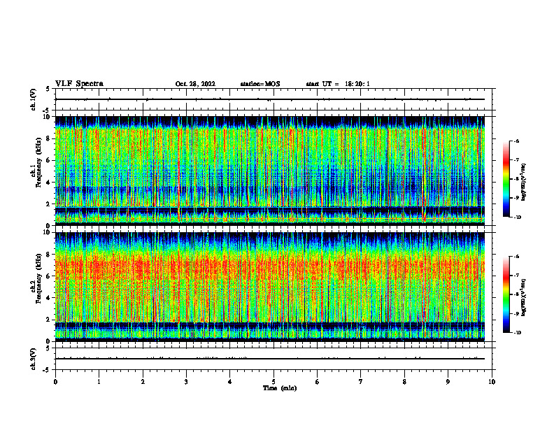Click time axis tick label "9"
The image size is (554, 428).
[x=448, y=382]
